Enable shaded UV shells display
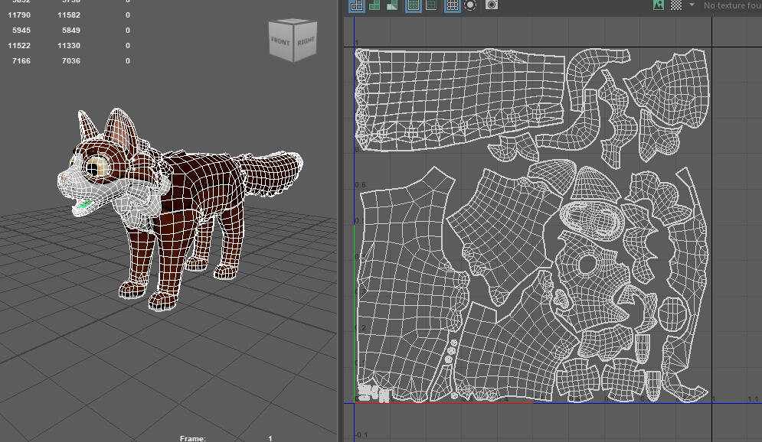This screenshot has height=442, width=762. (x=374, y=5)
